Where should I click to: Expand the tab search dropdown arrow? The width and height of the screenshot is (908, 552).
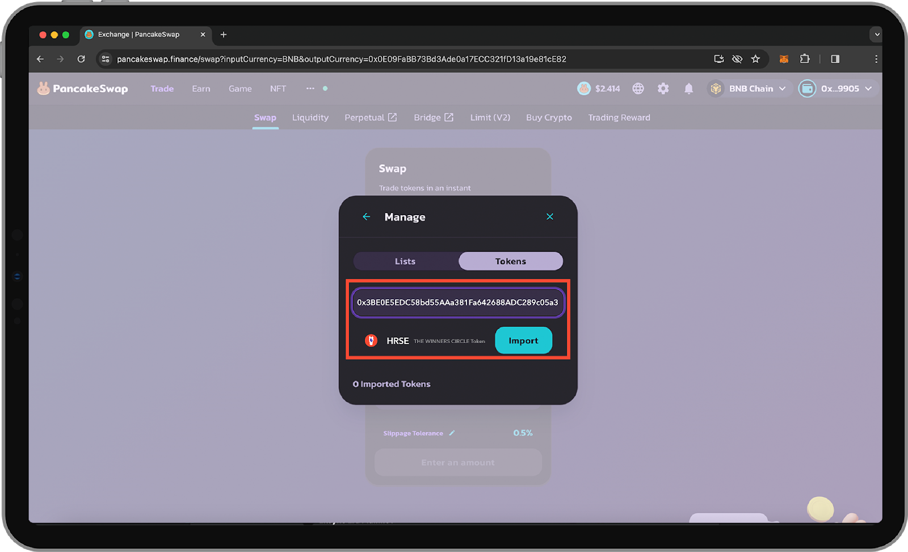point(877,35)
